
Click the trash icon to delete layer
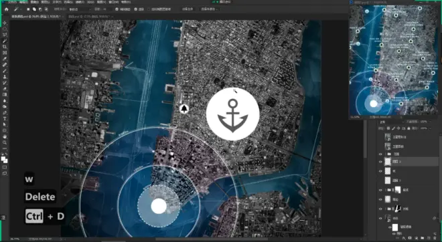[x=435, y=239]
